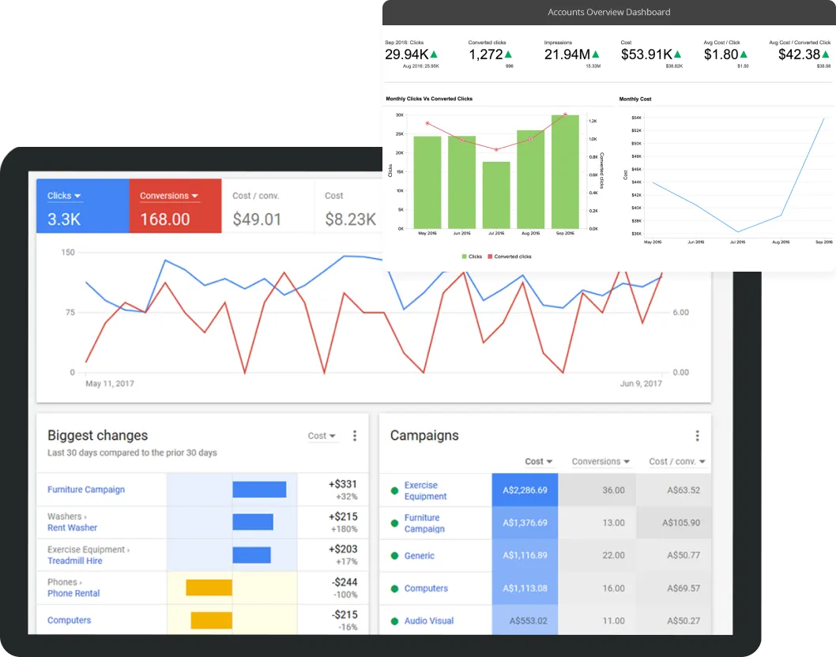Click green status dot beside Audio Visual
Image resolution: width=836 pixels, height=657 pixels.
pyautogui.click(x=394, y=621)
